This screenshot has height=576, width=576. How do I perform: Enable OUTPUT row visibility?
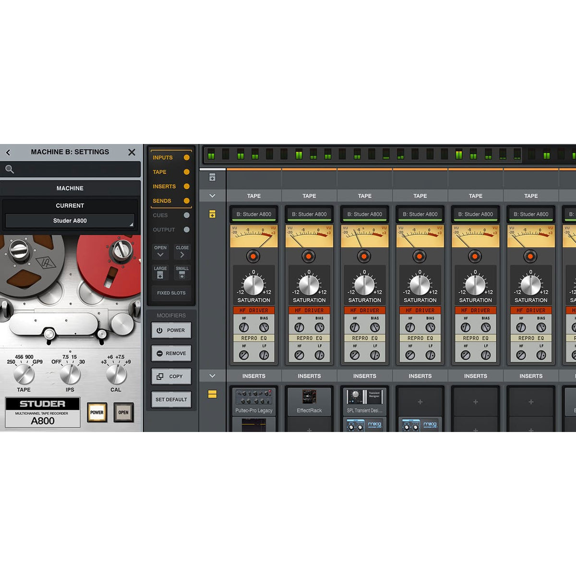[x=186, y=230]
